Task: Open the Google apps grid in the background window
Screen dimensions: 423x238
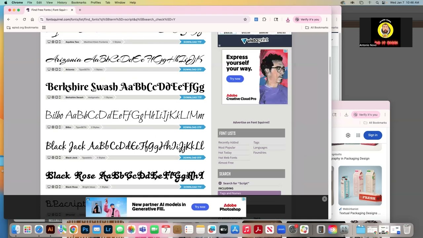Action: tap(358, 135)
